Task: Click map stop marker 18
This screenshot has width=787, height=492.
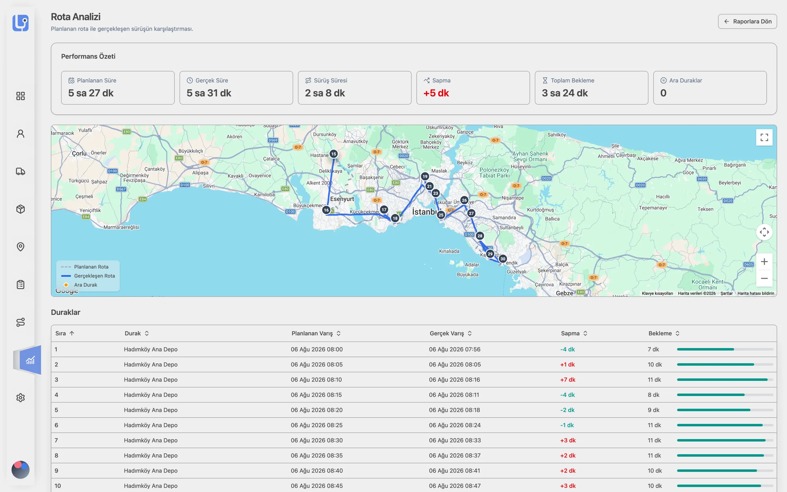Action: (395, 218)
